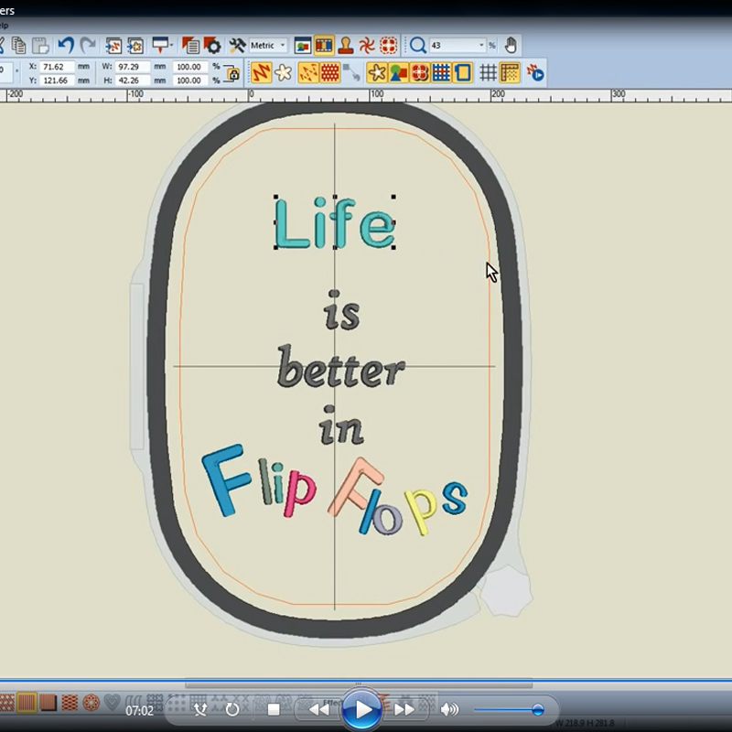
Task: Click the horizontal scrollbar below the canvas
Action: pyautogui.click(x=359, y=684)
